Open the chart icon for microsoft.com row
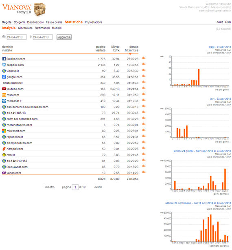This screenshot has width=232, height=250. [x=144, y=130]
